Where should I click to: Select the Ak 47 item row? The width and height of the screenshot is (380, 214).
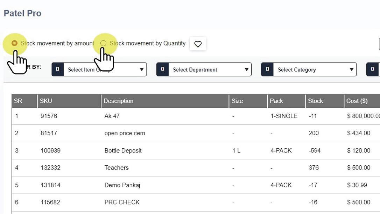click(x=112, y=116)
